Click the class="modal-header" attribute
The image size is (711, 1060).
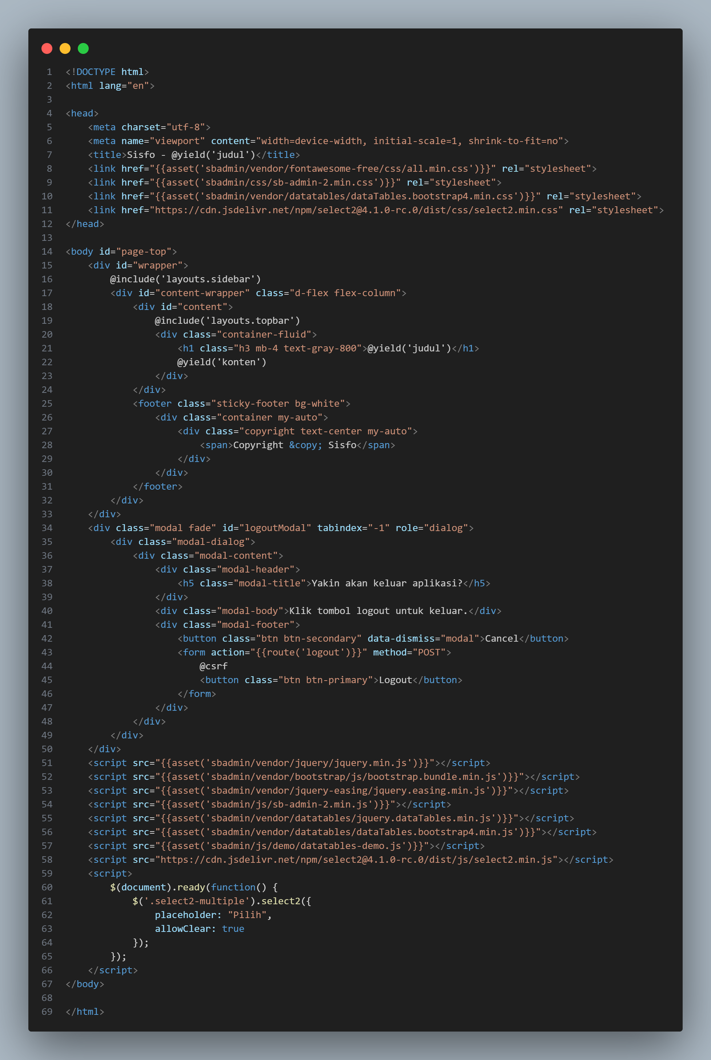(239, 570)
